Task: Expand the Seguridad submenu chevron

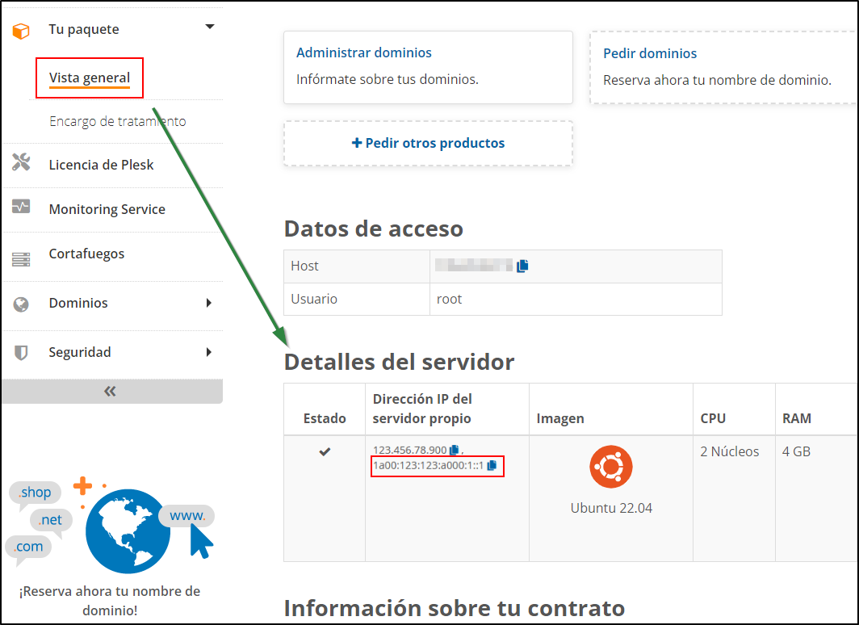Action: (209, 352)
